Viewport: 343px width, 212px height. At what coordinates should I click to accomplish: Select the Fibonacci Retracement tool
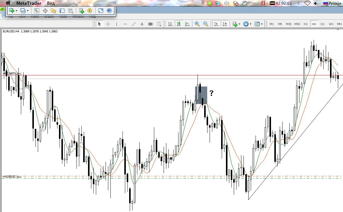(x=159, y=24)
